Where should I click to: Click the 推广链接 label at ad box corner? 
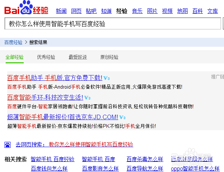pyautogui.click(x=218, y=77)
